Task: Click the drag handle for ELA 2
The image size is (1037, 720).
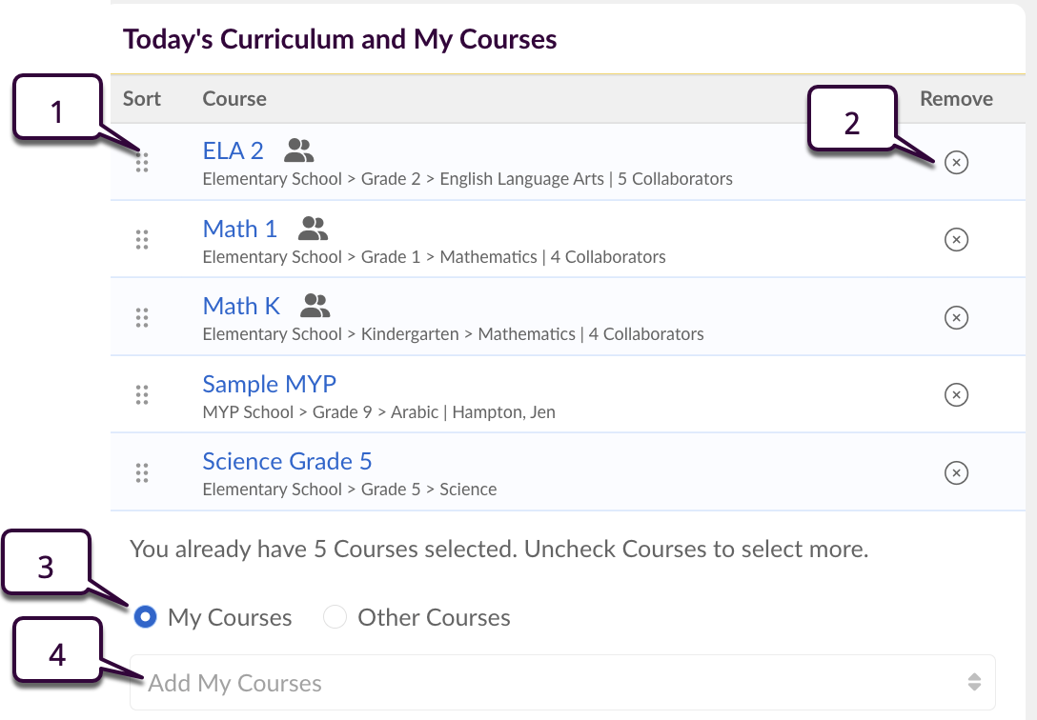Action: tap(142, 163)
